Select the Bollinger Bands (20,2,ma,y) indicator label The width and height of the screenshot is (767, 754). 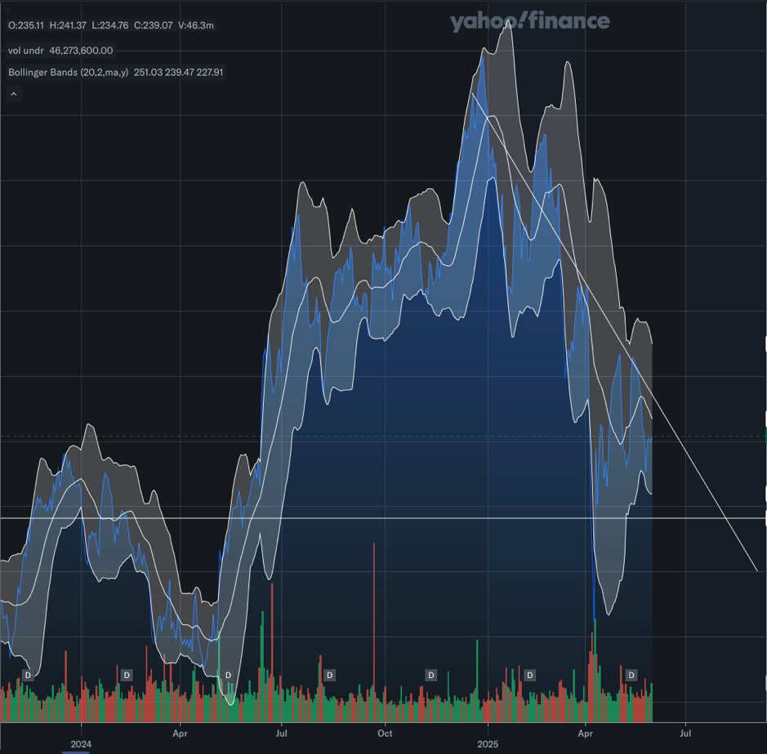click(68, 73)
